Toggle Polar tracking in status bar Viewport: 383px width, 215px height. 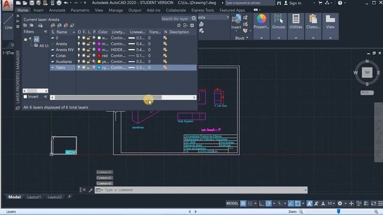click(269, 203)
